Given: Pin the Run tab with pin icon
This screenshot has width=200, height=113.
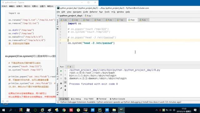Looking at the screenshot, I should [x=61, y=88].
